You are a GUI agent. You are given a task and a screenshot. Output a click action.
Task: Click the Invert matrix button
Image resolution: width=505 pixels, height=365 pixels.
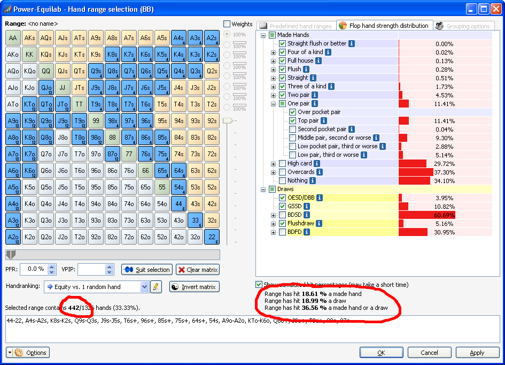point(194,287)
